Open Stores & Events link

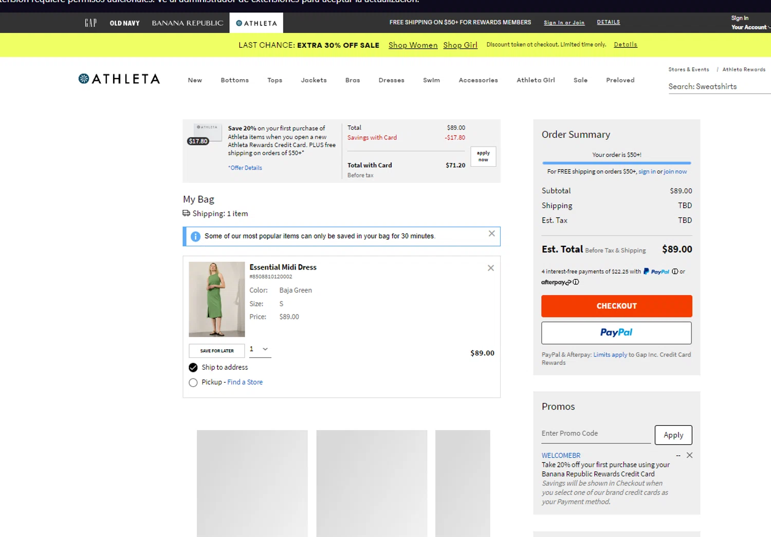[689, 69]
